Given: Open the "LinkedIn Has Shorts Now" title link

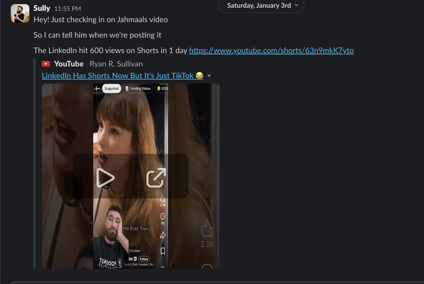Looking at the screenshot, I should tap(117, 76).
